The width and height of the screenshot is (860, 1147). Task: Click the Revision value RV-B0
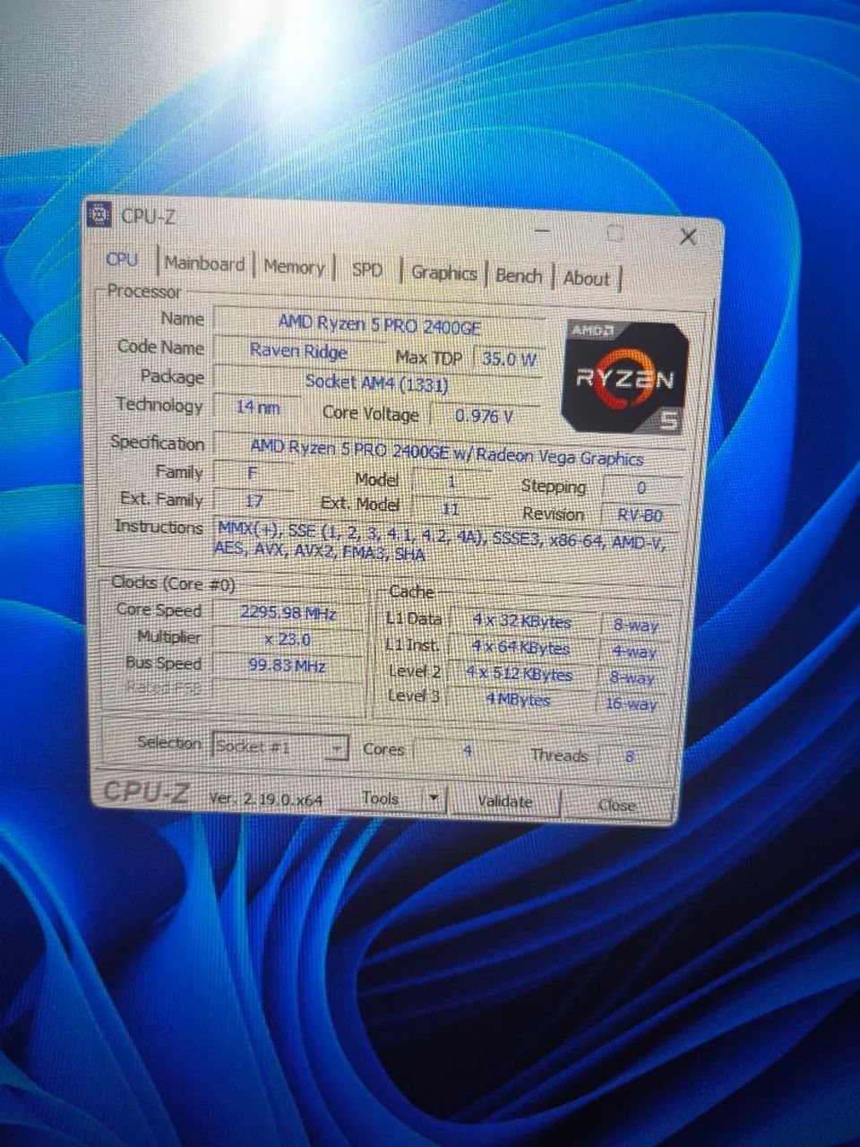[641, 516]
